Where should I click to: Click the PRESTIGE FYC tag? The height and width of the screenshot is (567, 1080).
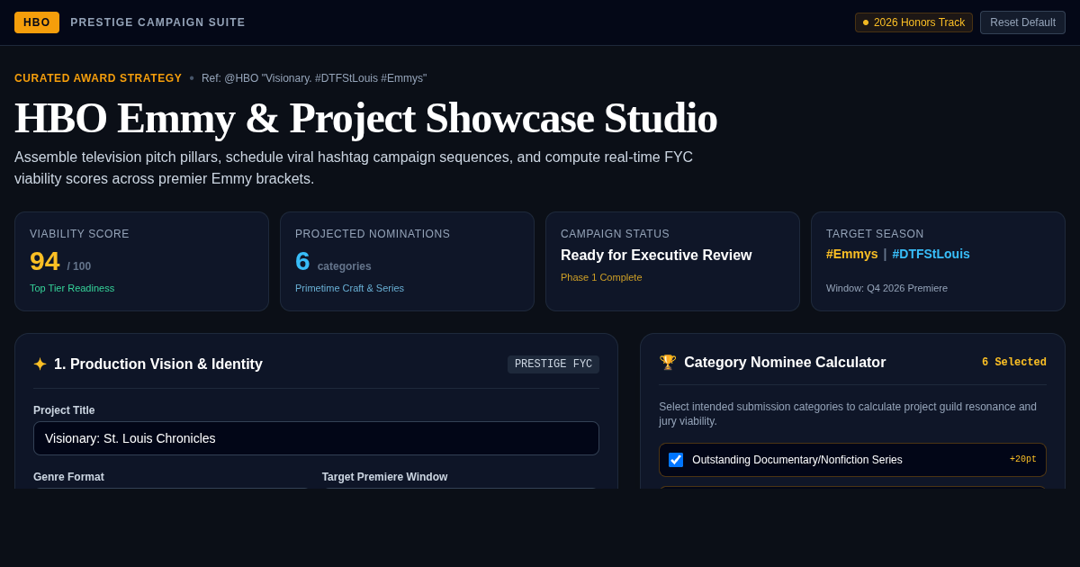click(553, 364)
